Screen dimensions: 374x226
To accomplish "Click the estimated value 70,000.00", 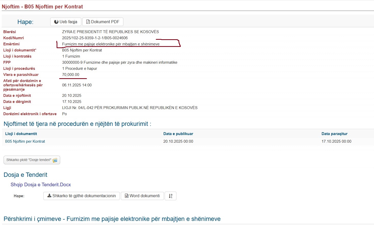I will [71, 75].
